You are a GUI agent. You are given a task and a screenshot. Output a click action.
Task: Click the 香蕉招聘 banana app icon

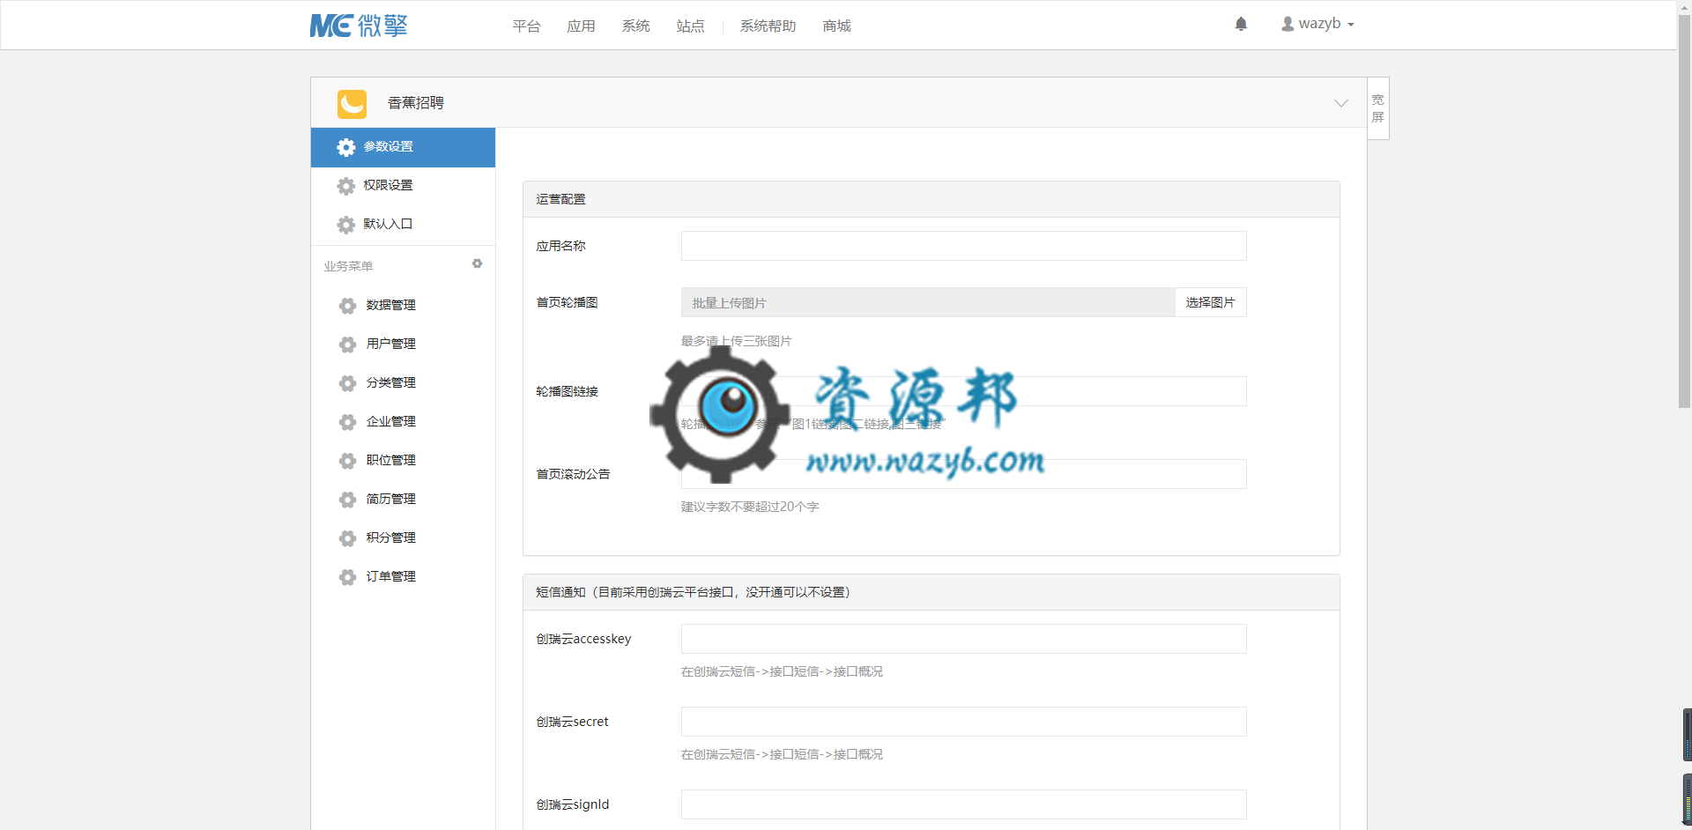[x=352, y=103]
